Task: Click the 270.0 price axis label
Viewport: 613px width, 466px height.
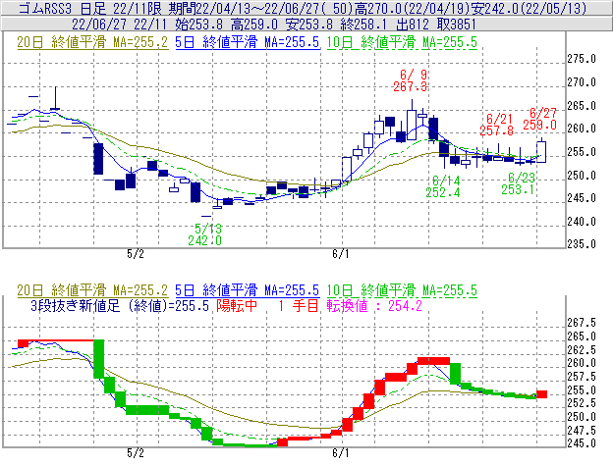Action: click(582, 82)
